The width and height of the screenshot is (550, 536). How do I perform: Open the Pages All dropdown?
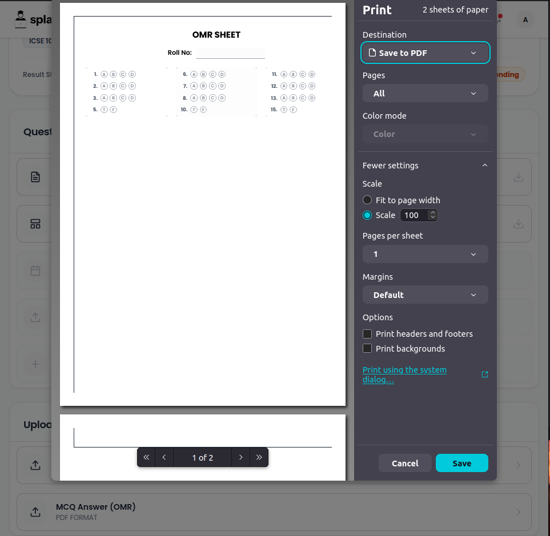pos(425,93)
